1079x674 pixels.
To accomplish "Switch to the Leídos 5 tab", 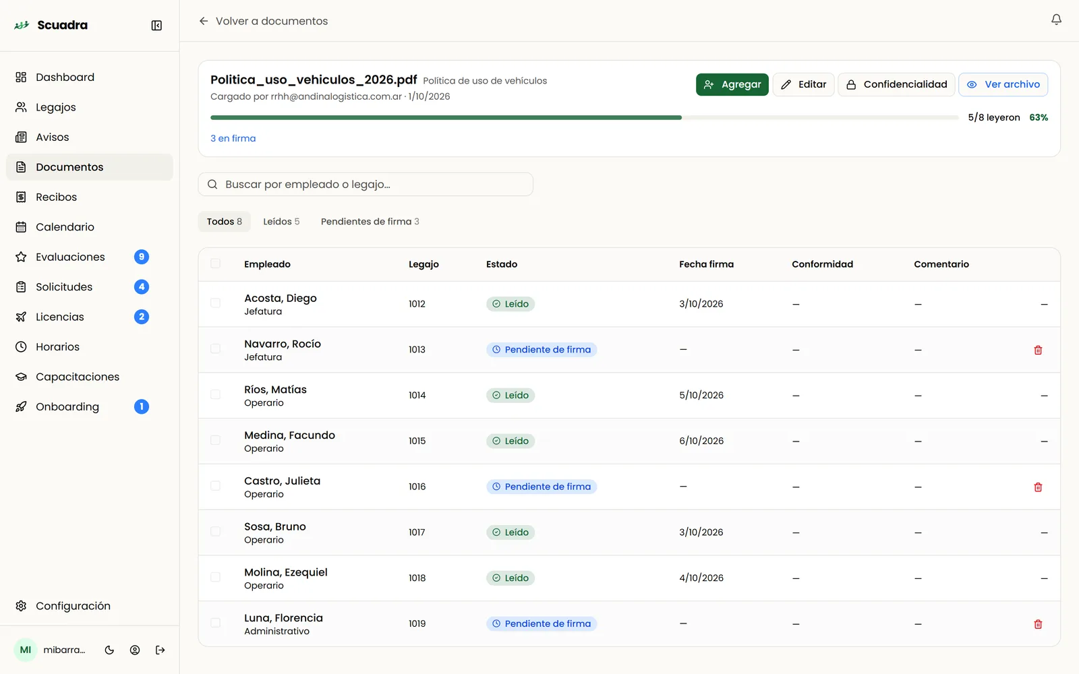I will (281, 222).
